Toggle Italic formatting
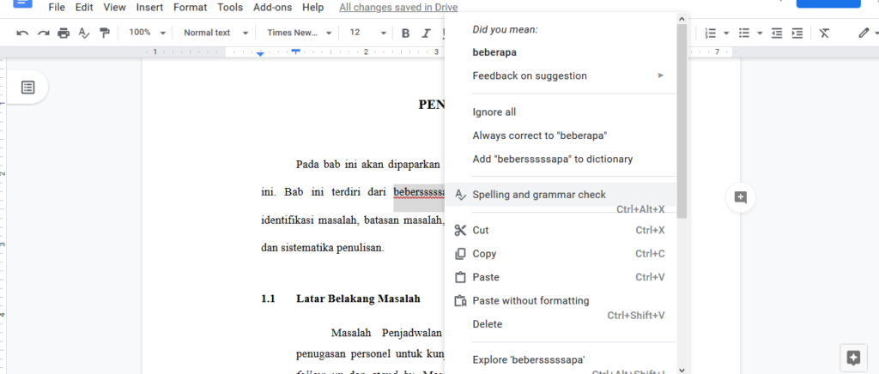879x374 pixels. click(x=426, y=33)
